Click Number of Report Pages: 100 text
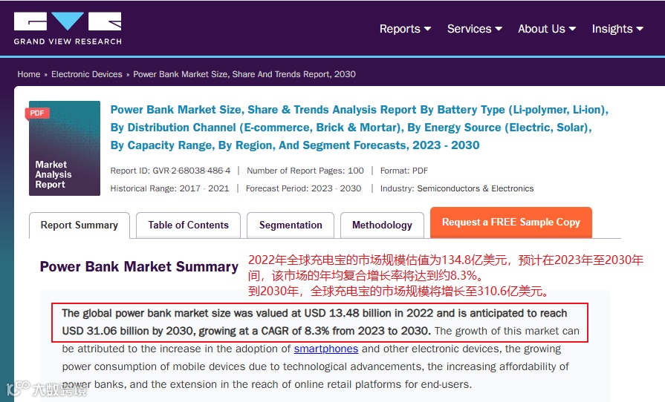 tap(305, 171)
